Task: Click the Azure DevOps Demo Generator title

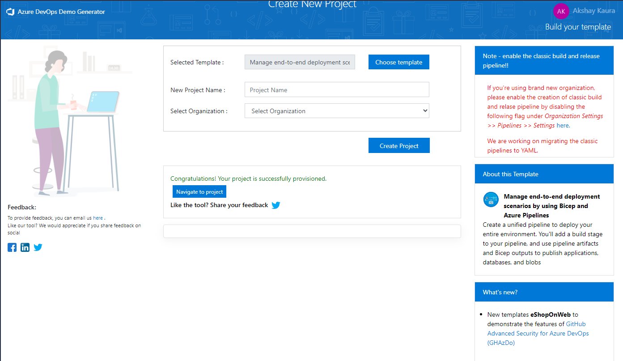Action: (x=61, y=12)
